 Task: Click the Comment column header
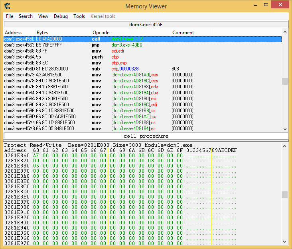pyautogui.click(x=183, y=33)
